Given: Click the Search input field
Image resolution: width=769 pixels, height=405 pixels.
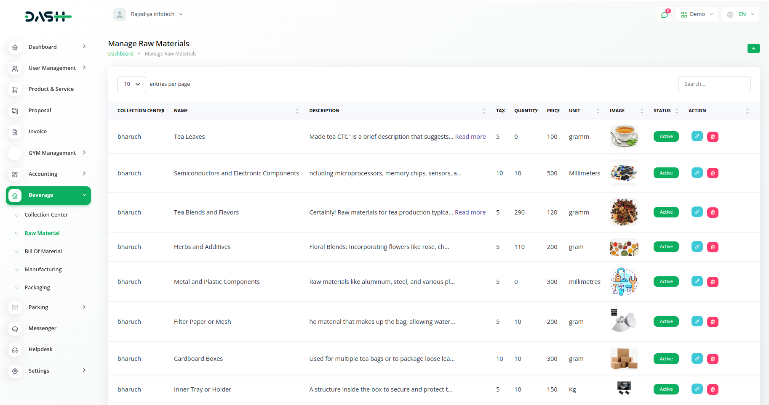Looking at the screenshot, I should coord(713,84).
